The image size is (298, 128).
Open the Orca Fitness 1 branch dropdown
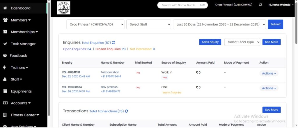point(95,24)
